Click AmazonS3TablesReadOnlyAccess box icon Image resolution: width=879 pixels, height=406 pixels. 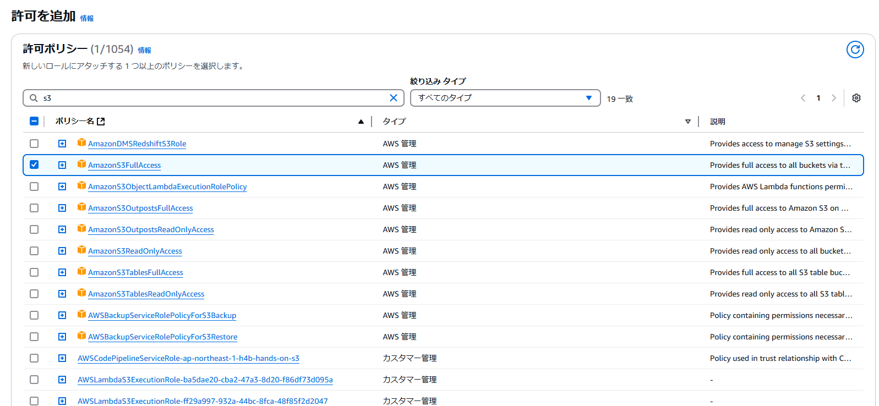(81, 293)
